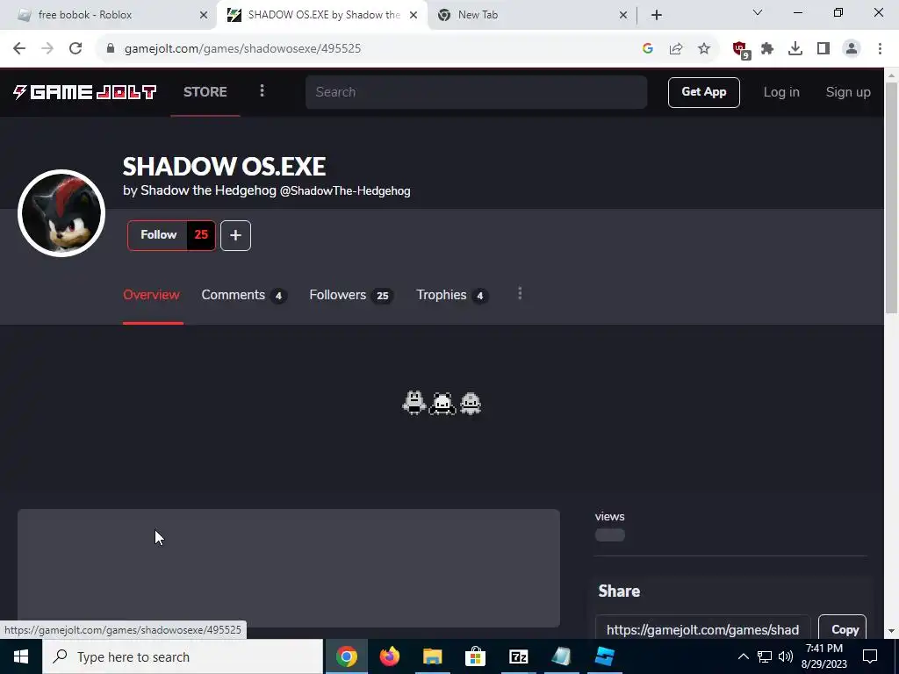Image resolution: width=899 pixels, height=674 pixels.
Task: Bookmark this tab with the star icon
Action: (x=704, y=48)
